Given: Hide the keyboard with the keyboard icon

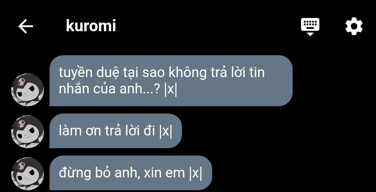Looking at the screenshot, I should coord(310,27).
